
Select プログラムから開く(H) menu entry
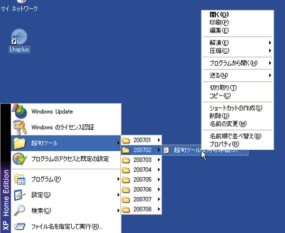tap(237, 63)
